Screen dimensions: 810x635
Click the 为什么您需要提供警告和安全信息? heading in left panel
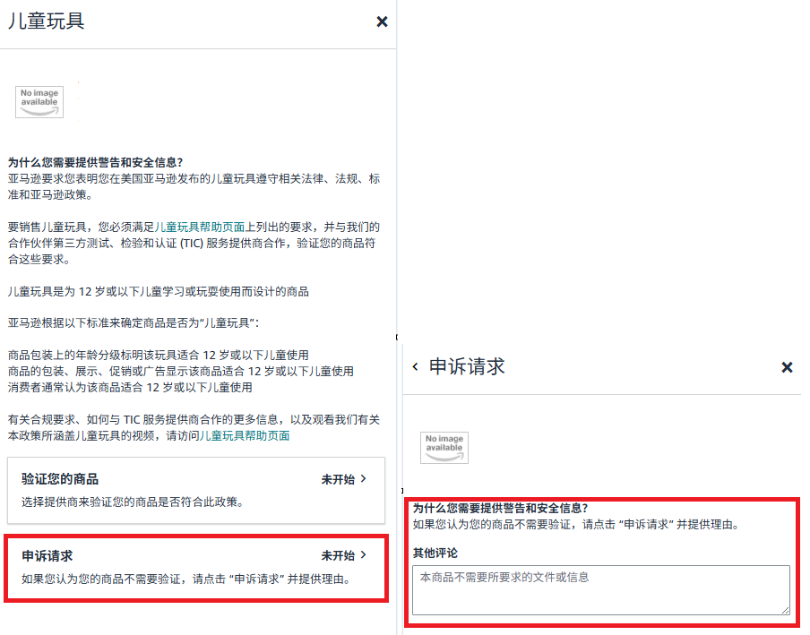point(96,163)
